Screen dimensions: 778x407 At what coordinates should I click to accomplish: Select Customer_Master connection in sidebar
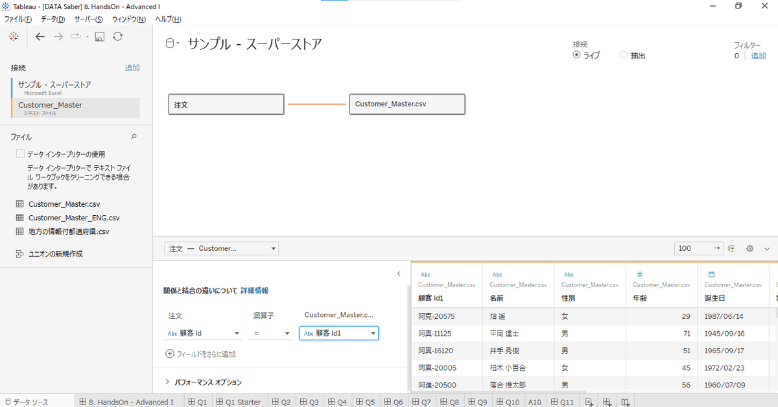75,108
